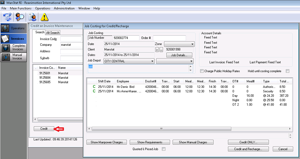Open the Job Depot CITY CENTRAL dropdown

129,61
